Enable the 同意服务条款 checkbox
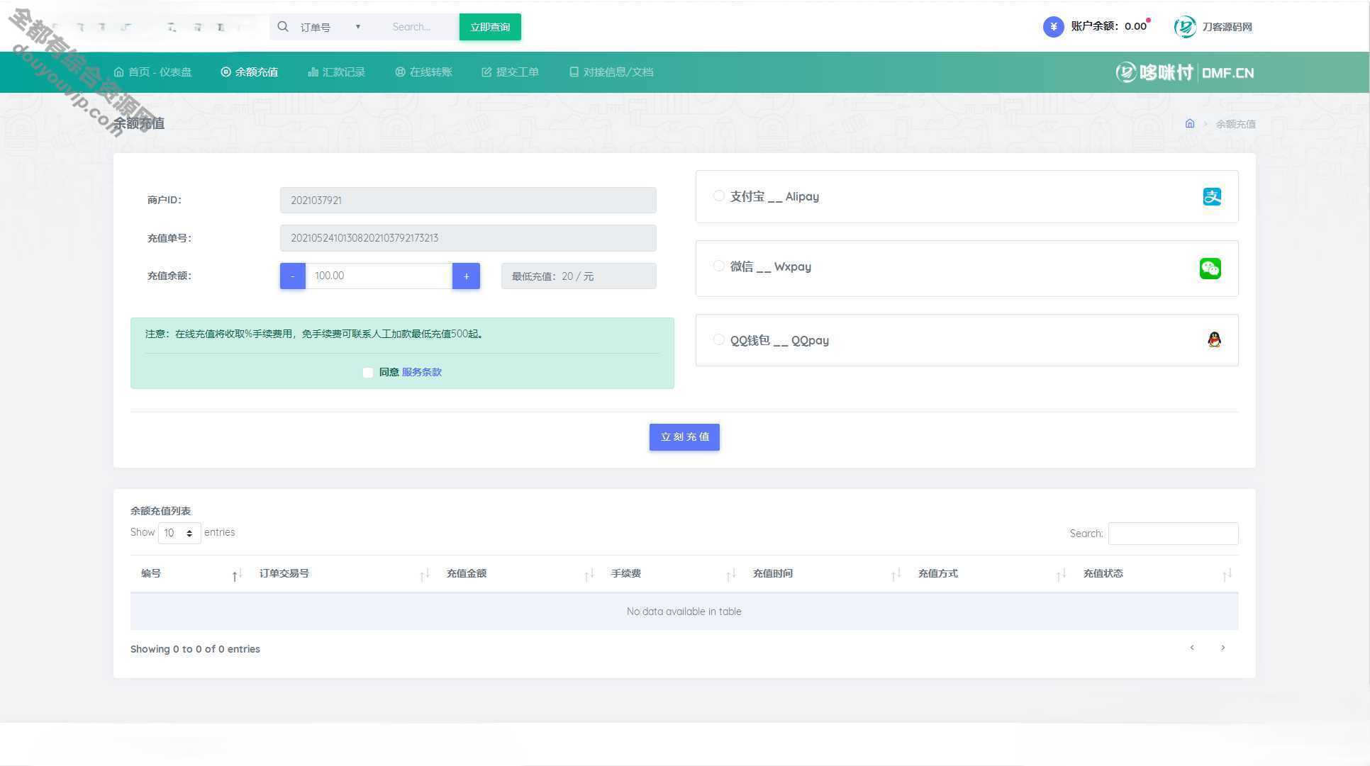 (369, 371)
